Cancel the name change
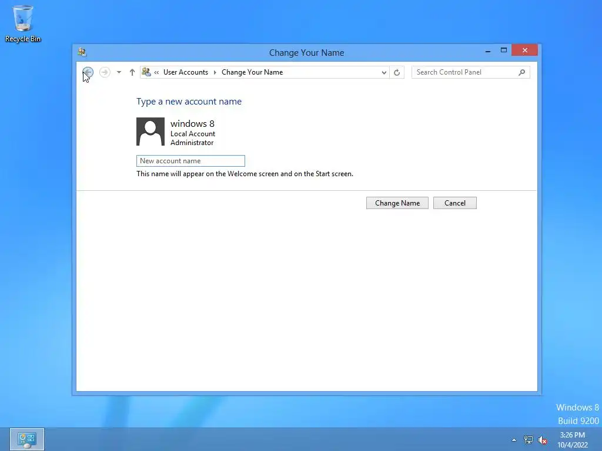Screen dimensions: 602x451 (454, 203)
